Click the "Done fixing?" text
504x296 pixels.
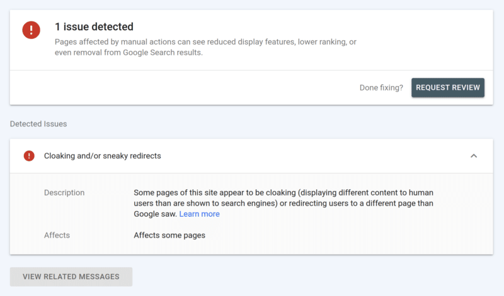point(381,88)
